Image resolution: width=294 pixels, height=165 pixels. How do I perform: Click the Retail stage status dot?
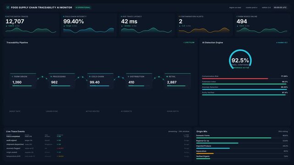click(167, 77)
